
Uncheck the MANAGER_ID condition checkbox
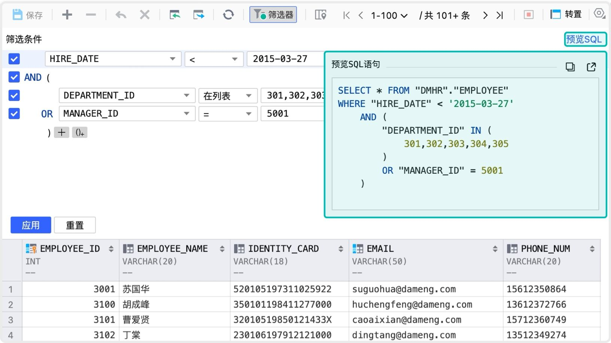[14, 114]
